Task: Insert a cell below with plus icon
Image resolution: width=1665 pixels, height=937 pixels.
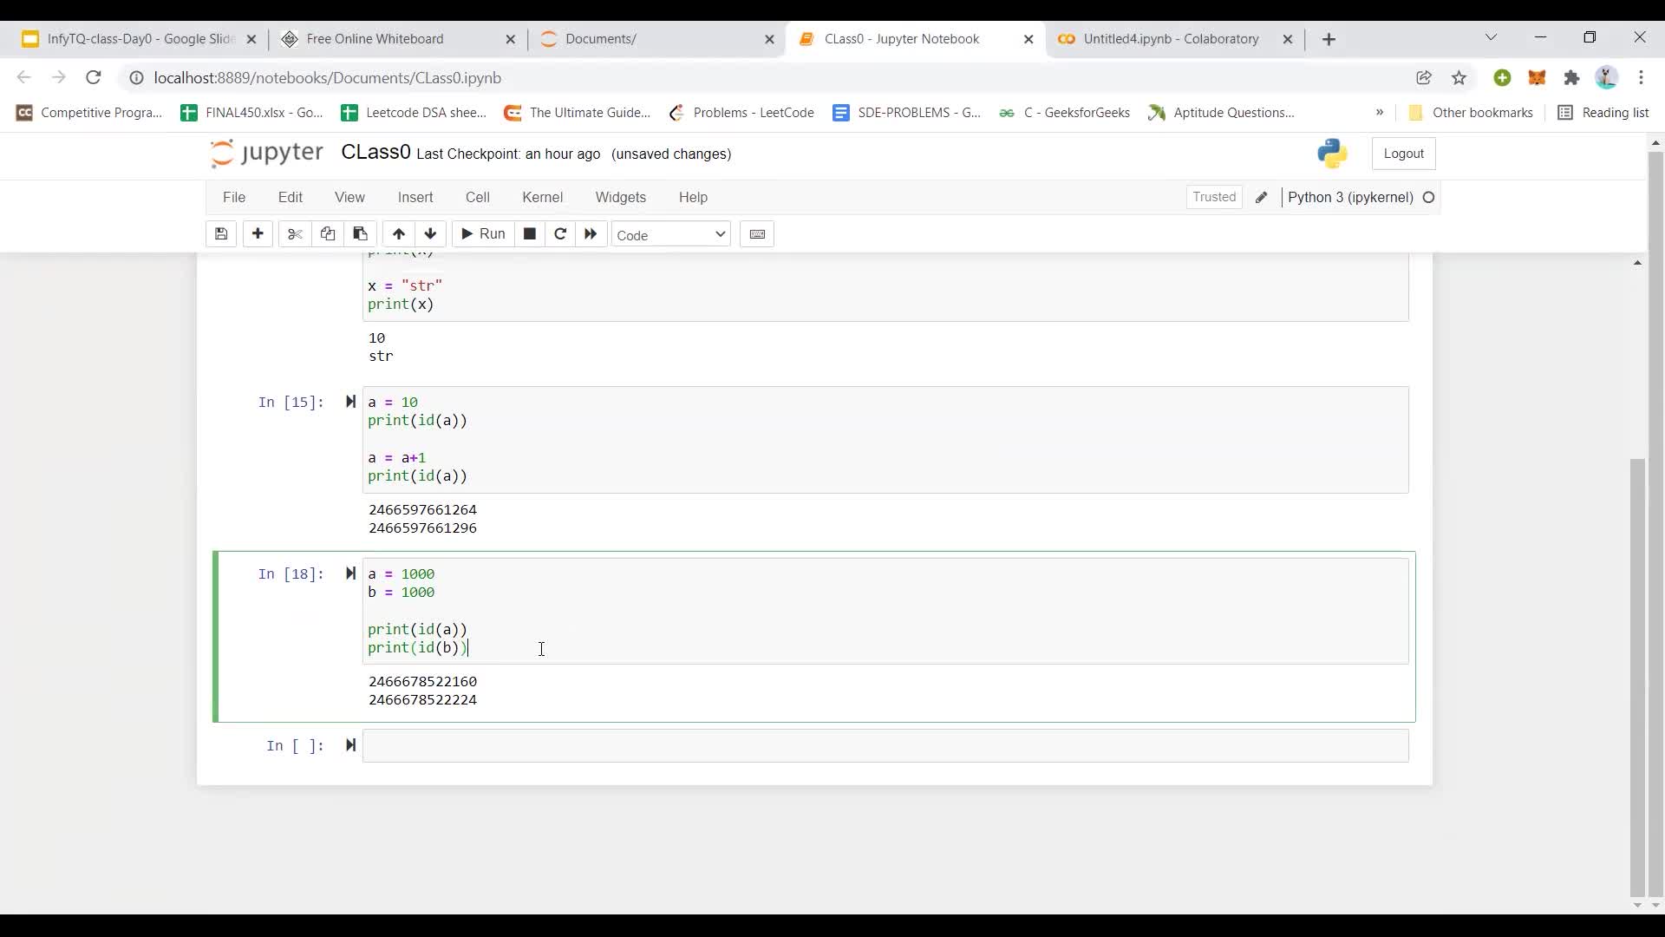Action: pyautogui.click(x=258, y=234)
